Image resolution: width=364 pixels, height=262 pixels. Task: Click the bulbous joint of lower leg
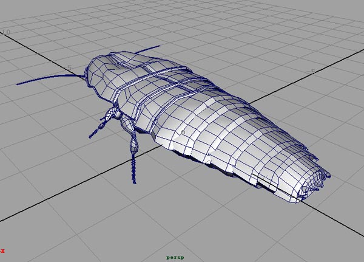(x=135, y=146)
